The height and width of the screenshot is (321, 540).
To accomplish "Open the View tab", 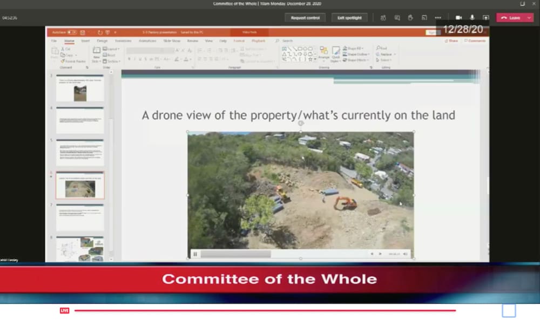I will 208,40.
